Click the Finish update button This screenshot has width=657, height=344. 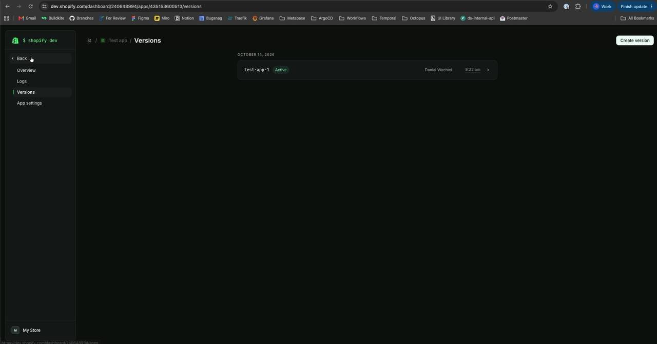pos(636,7)
